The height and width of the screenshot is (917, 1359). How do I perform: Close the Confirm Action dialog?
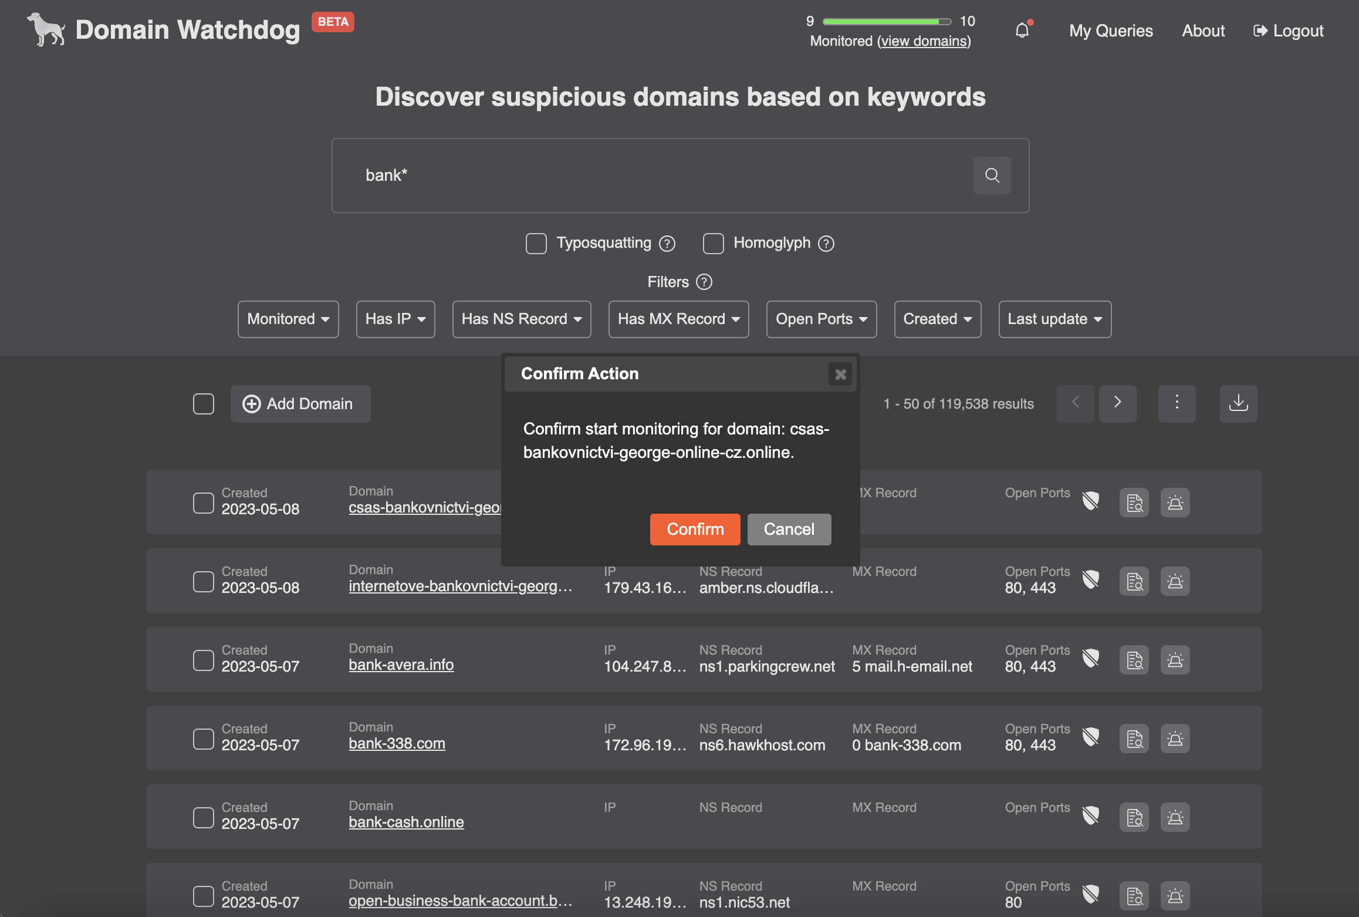pyautogui.click(x=840, y=374)
